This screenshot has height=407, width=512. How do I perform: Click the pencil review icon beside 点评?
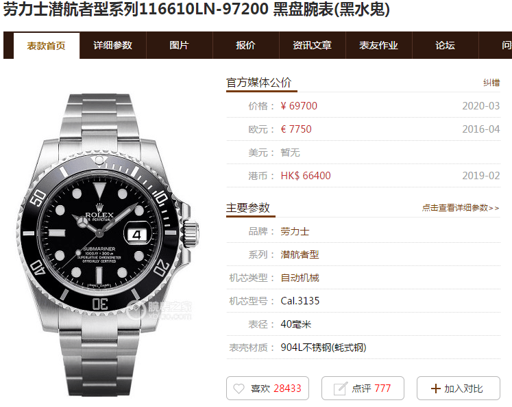click(340, 389)
